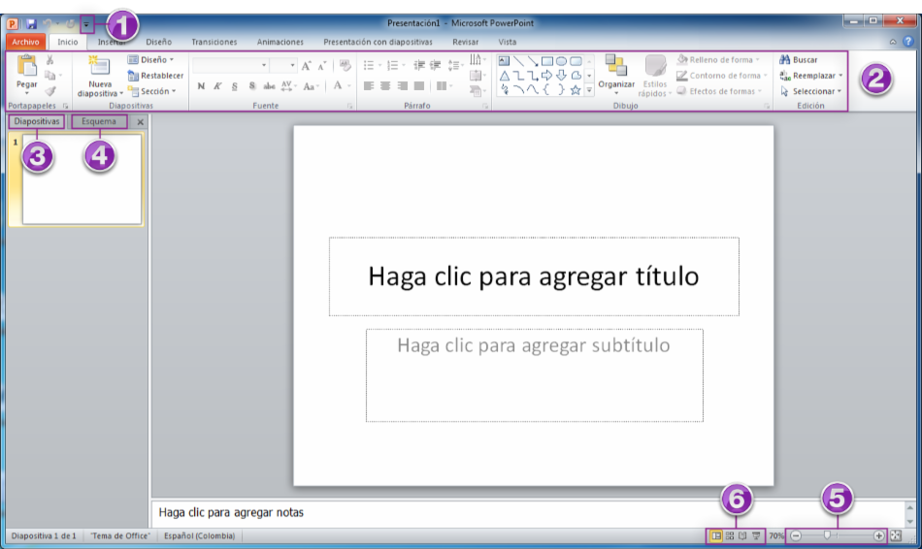Open the Seleccionar dropdown

click(x=810, y=91)
